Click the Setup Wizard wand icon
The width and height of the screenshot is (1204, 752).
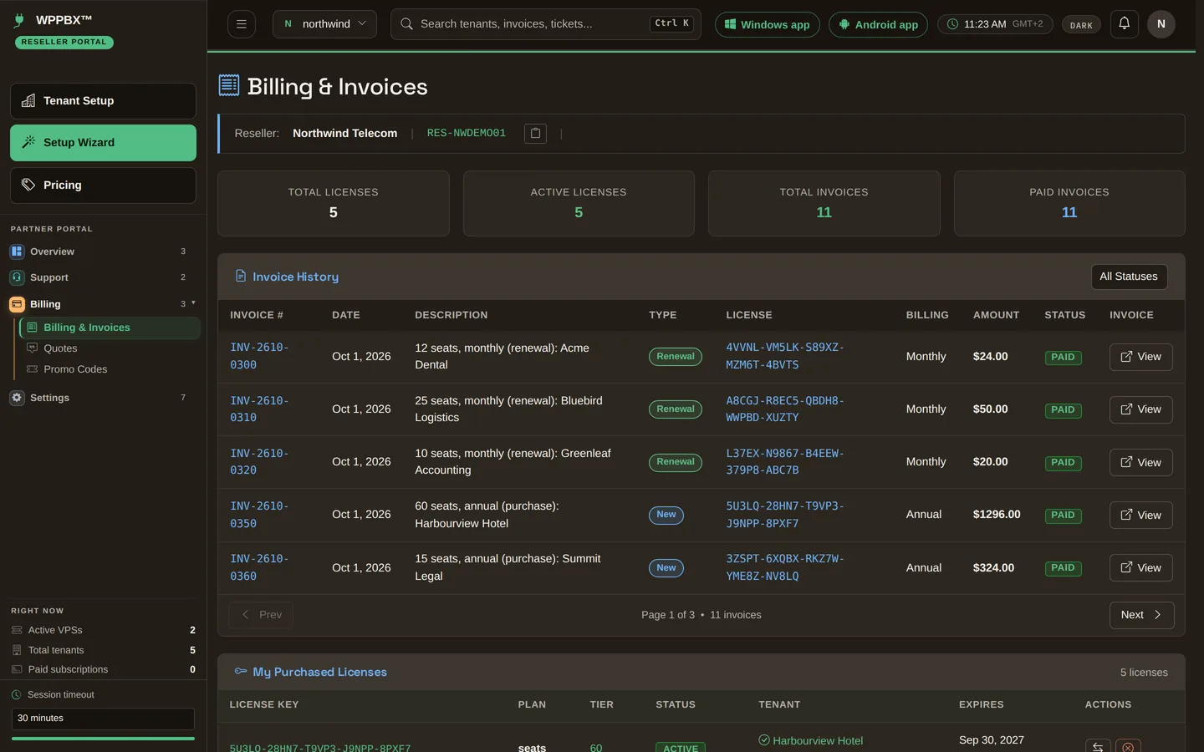tap(28, 142)
